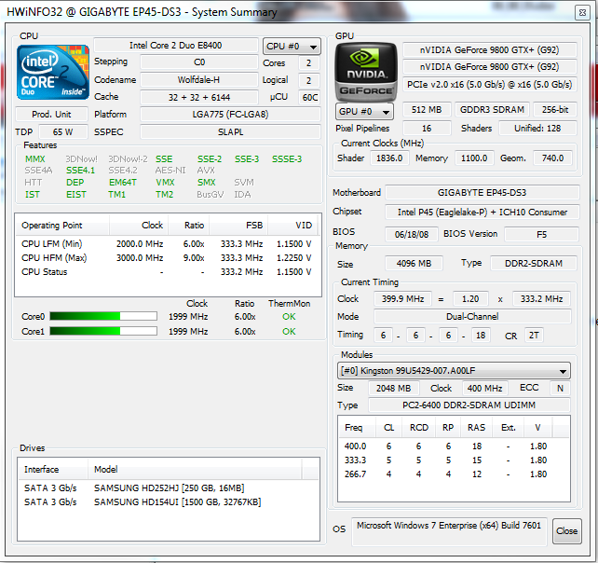
Task: Click the Dual-Channel mode field
Action: coord(472,316)
